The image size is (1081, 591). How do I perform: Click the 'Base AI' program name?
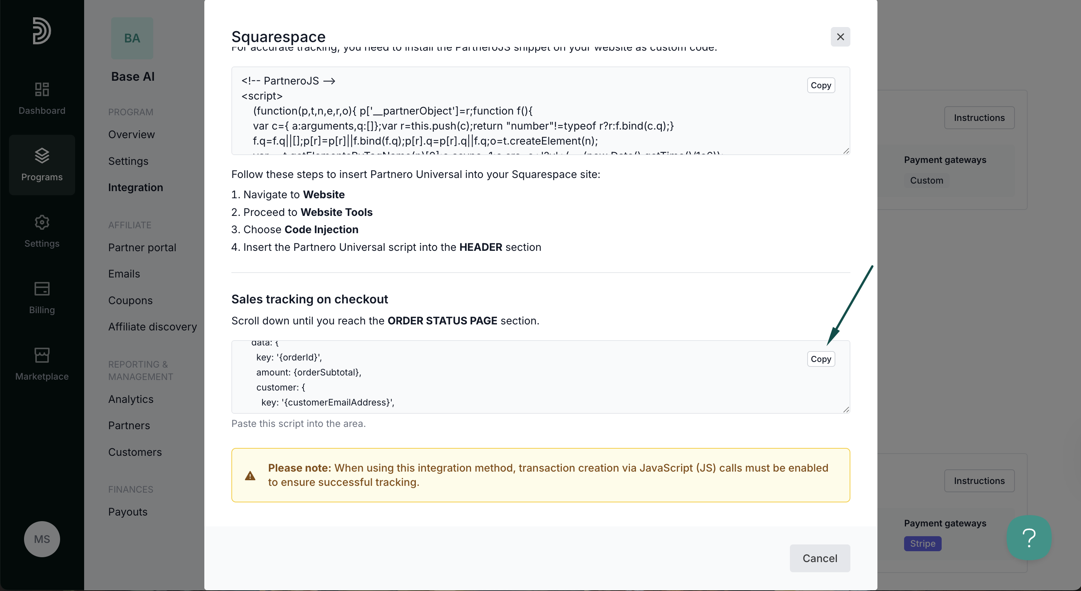[133, 76]
